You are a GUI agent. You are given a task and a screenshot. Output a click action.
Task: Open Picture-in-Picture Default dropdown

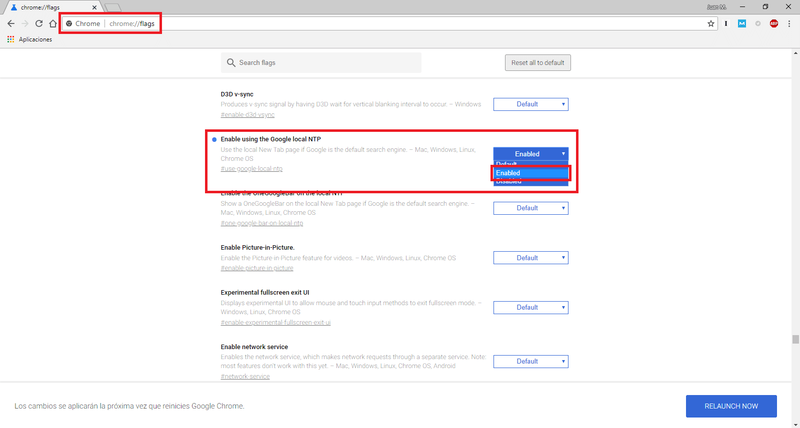pyautogui.click(x=531, y=258)
